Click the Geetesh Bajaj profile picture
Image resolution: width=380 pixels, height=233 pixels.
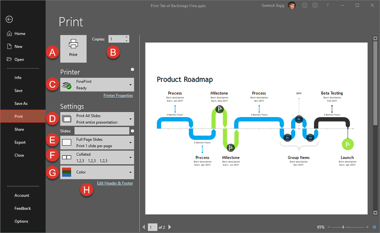(292, 6)
